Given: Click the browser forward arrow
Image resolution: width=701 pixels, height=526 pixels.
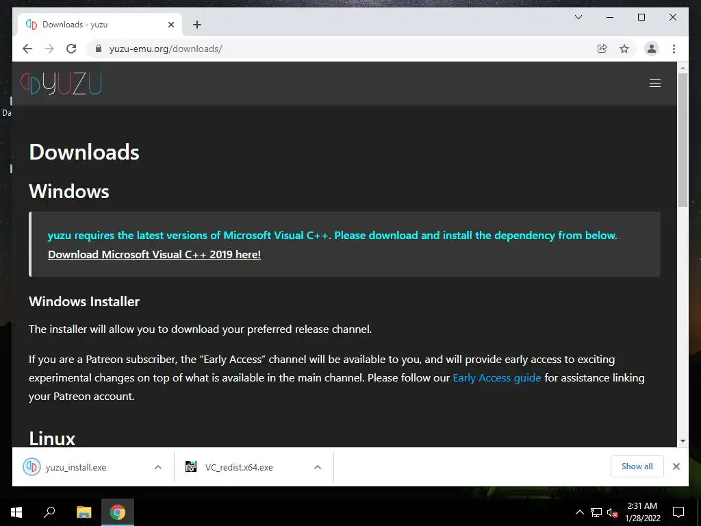Looking at the screenshot, I should pos(49,49).
